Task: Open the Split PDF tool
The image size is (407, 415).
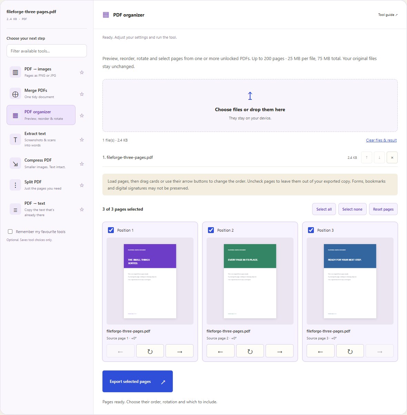Action: (x=41, y=185)
